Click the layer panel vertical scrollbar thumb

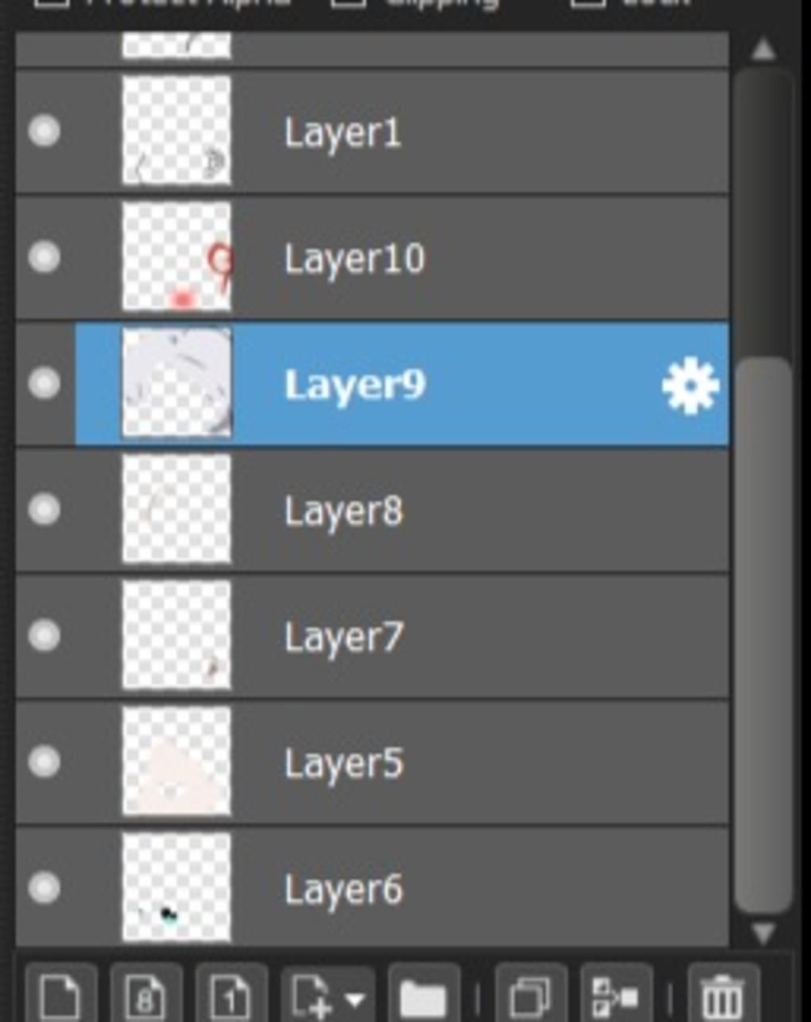point(763,635)
